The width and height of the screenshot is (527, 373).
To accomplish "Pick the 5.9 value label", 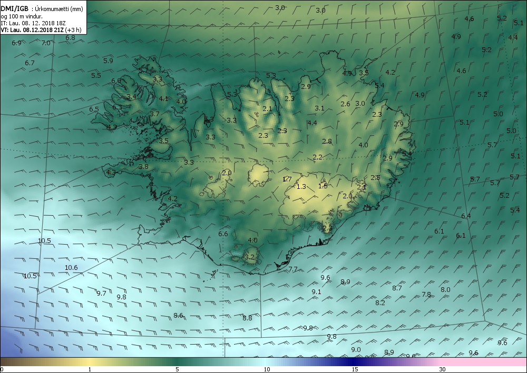I will pyautogui.click(x=108, y=61).
